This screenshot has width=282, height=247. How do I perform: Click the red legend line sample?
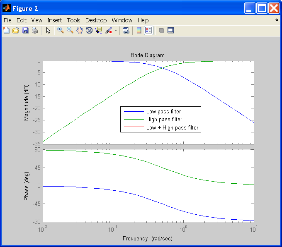134,127
